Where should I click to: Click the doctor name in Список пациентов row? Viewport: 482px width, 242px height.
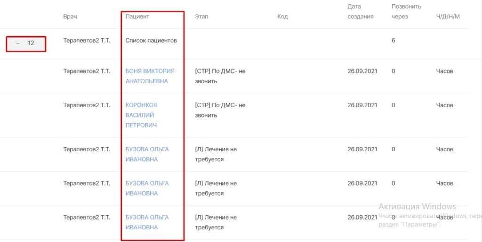click(87, 40)
